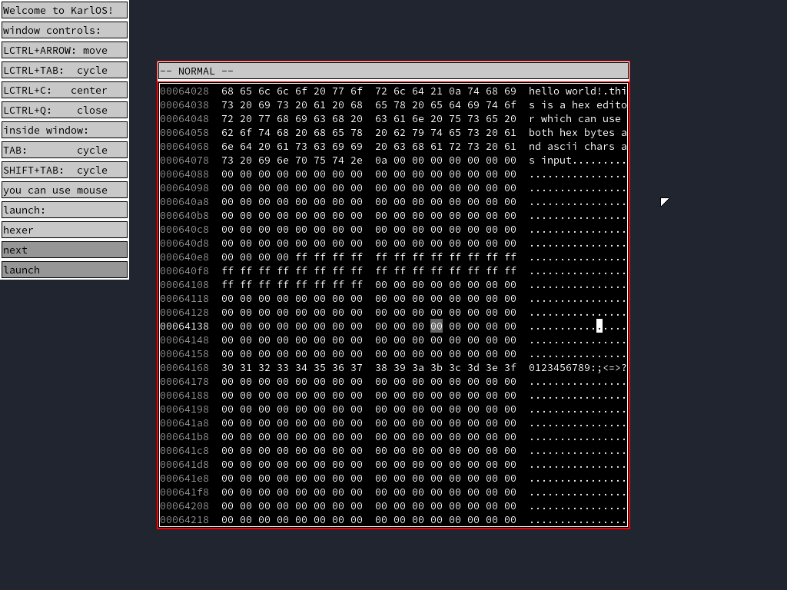This screenshot has height=590, width=787.
Task: Click the 'hello world!.thi' ascii text
Action: tap(577, 91)
